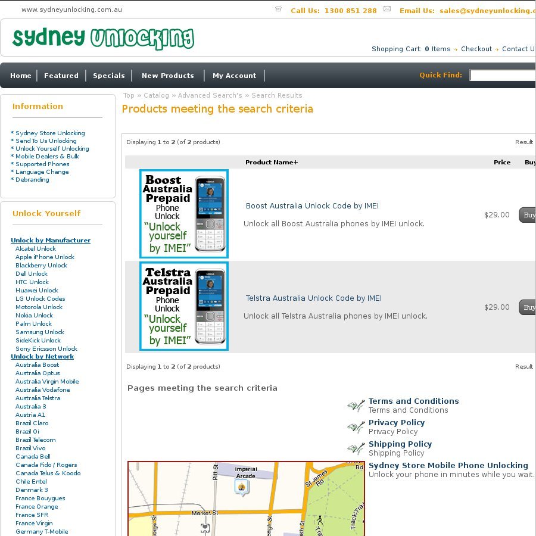Viewport: 536px width, 536px height.
Task: Buy the Telstra Australia Unlock Code
Action: (528, 307)
